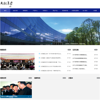Show next photo in 领导关怀 carousel
Image resolution: width=100 pixels, height=100 pixels.
click(31, 97)
